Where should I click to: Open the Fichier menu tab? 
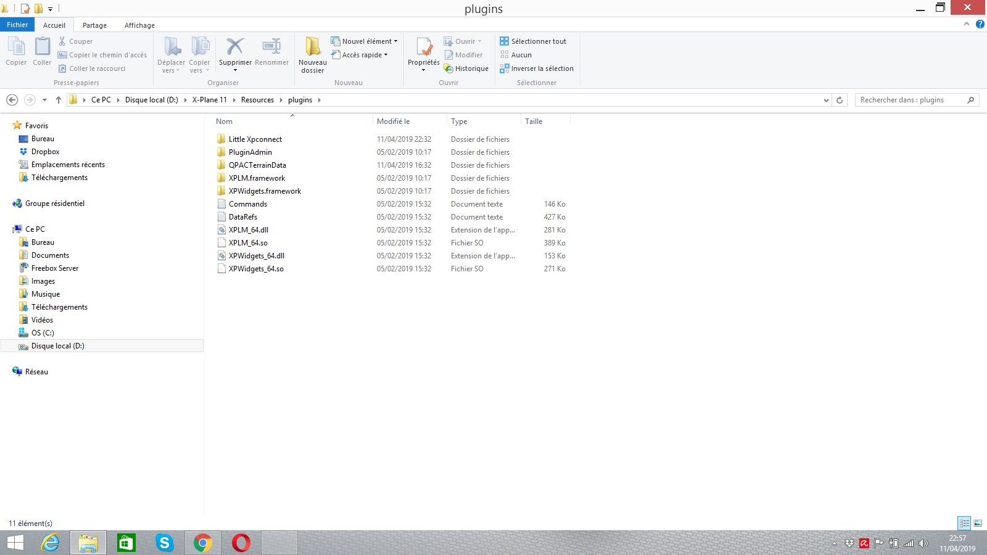[x=17, y=25]
